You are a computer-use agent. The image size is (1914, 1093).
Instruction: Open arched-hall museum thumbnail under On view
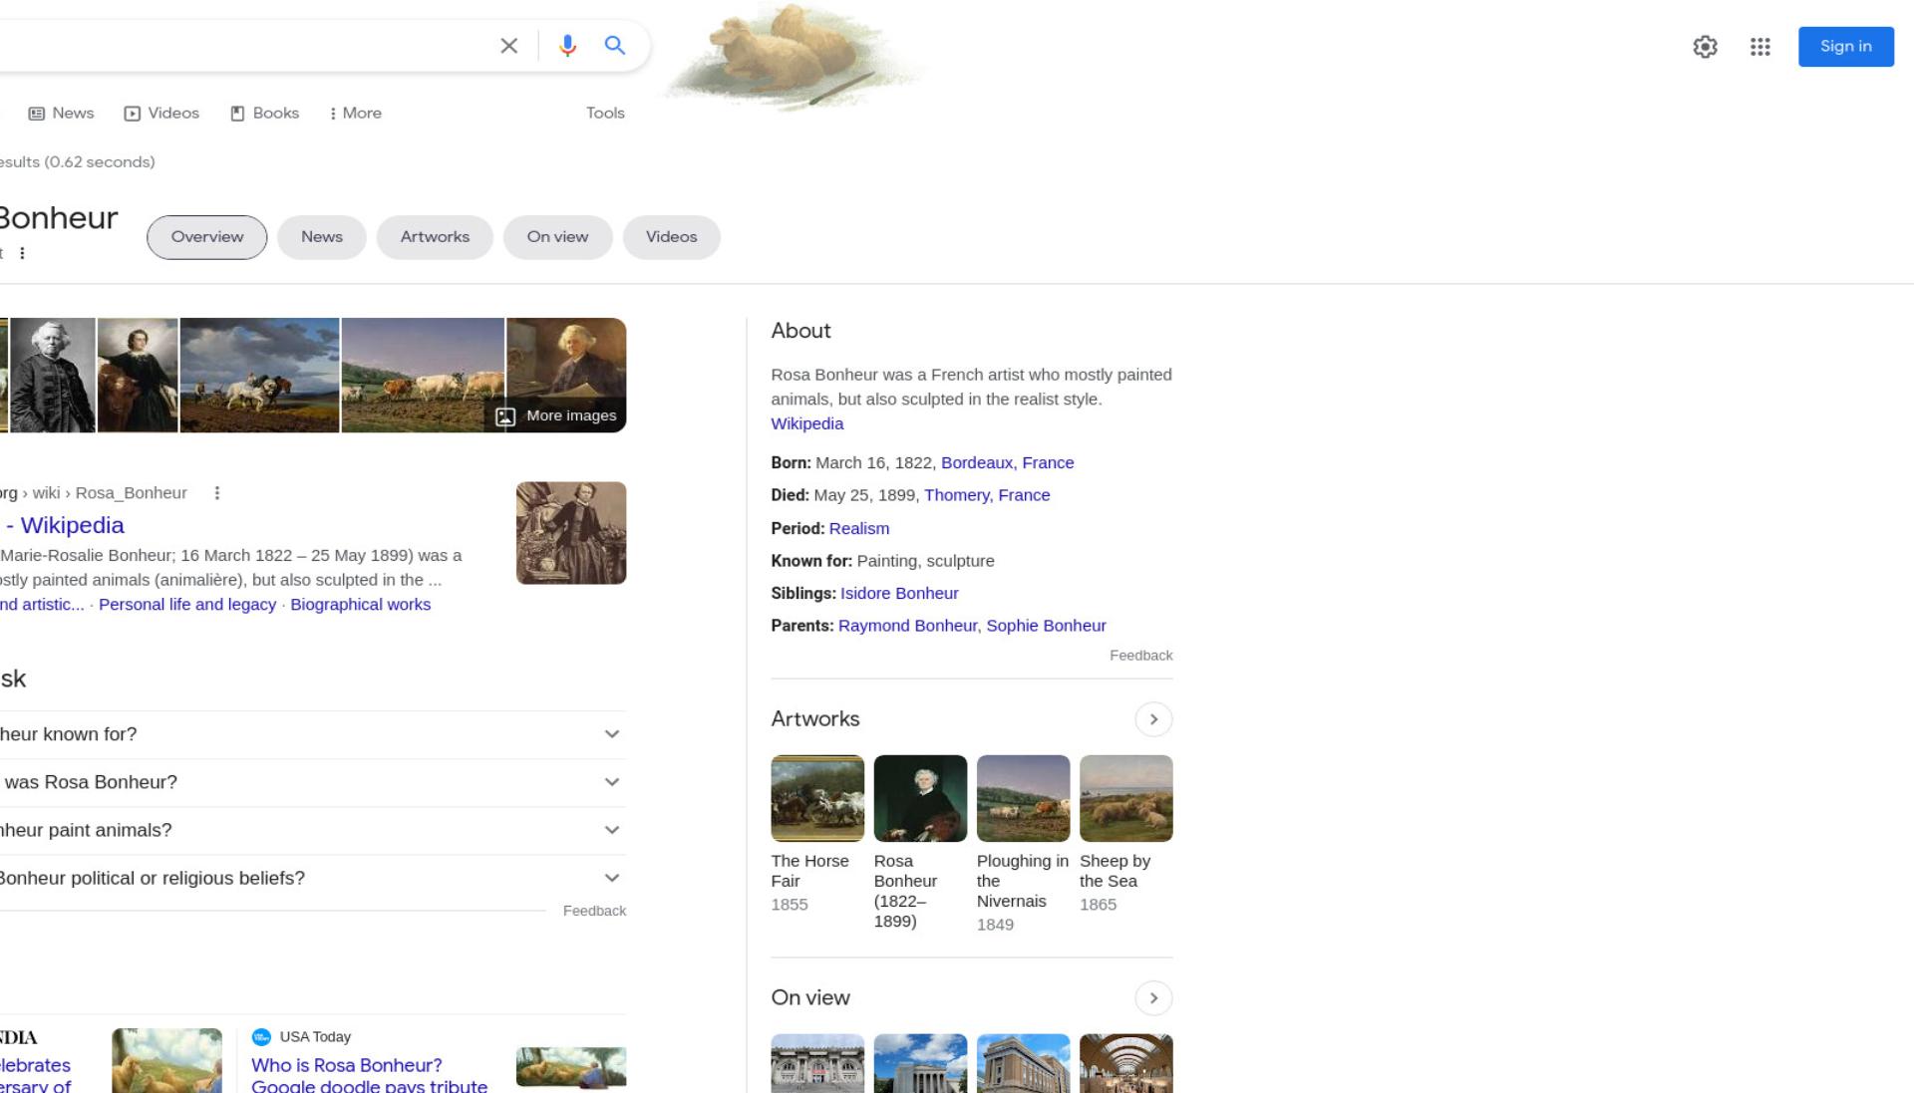pyautogui.click(x=1125, y=1063)
